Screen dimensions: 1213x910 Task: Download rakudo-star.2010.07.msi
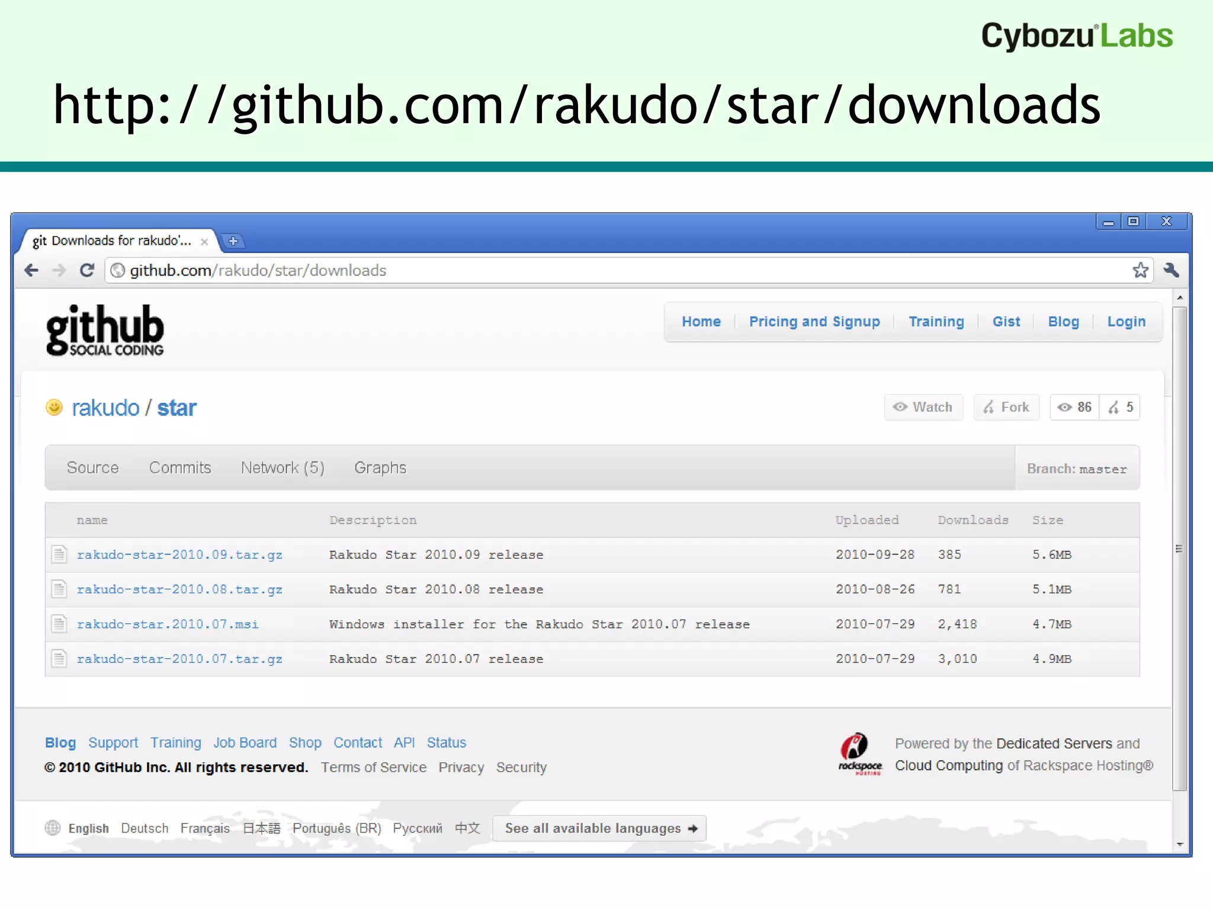(x=168, y=624)
